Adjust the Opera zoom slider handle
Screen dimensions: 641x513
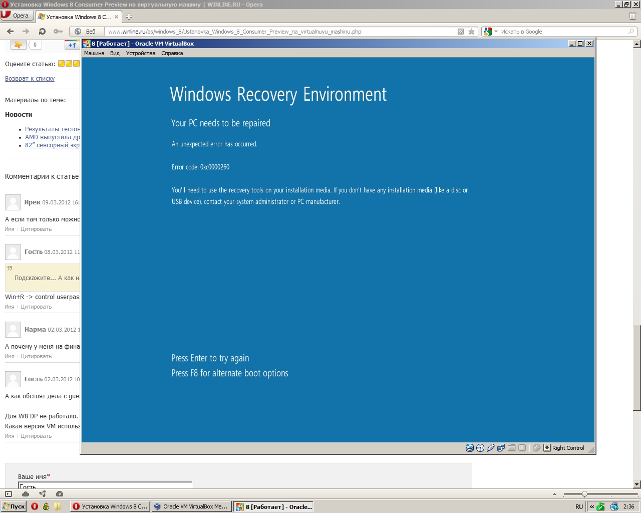(584, 494)
